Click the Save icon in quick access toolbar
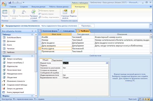Viewport: 153px width, 101px height. point(10,2)
